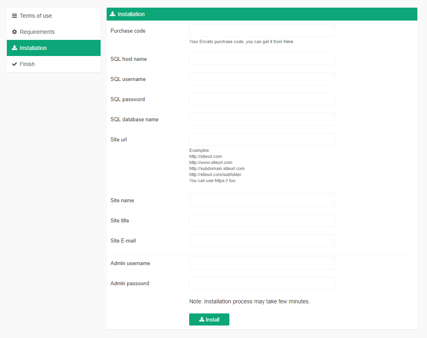The width and height of the screenshot is (427, 338).
Task: Follow the Here link for purchase code
Action: click(288, 42)
